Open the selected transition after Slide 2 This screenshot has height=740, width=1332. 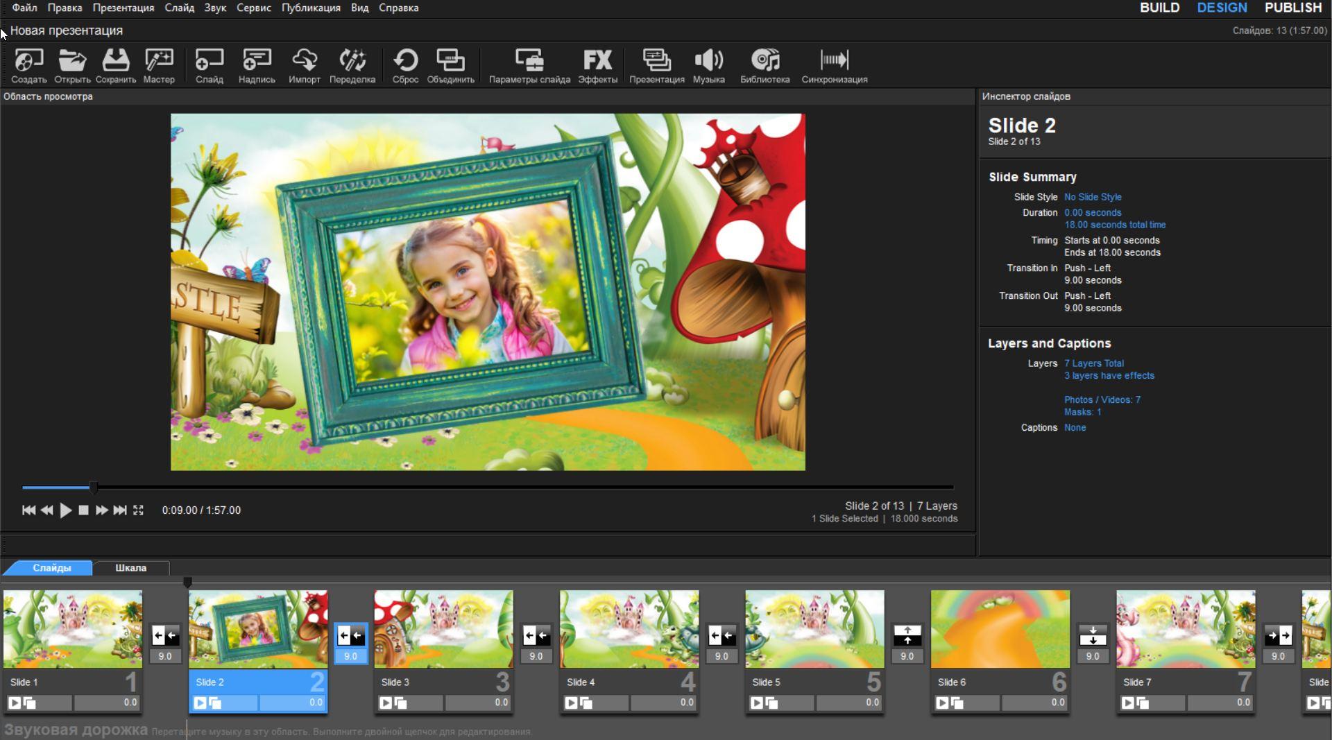(350, 635)
